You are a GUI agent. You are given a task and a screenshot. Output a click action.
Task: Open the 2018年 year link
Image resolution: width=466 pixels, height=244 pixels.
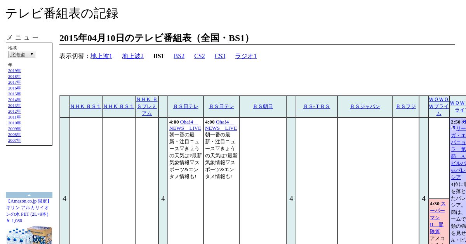14,77
